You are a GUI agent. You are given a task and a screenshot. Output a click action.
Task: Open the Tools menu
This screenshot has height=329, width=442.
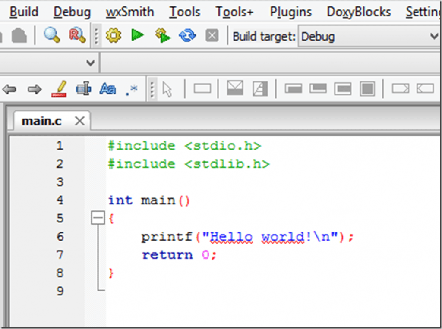pos(185,12)
